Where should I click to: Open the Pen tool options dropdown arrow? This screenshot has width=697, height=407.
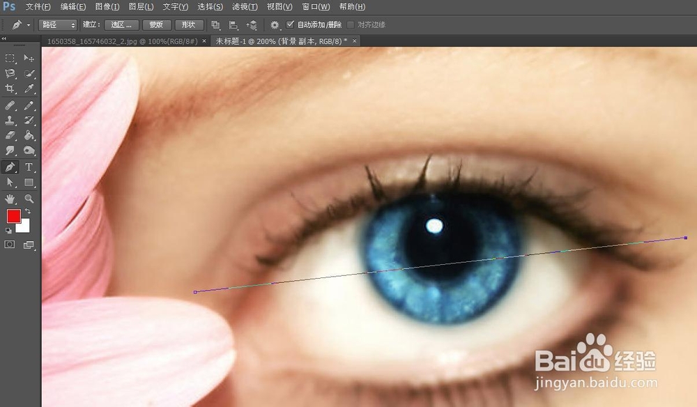tap(27, 24)
